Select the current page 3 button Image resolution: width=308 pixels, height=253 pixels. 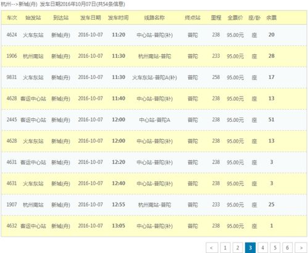pos(250,247)
